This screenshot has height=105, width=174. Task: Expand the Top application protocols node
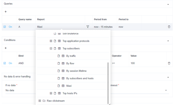51,41
